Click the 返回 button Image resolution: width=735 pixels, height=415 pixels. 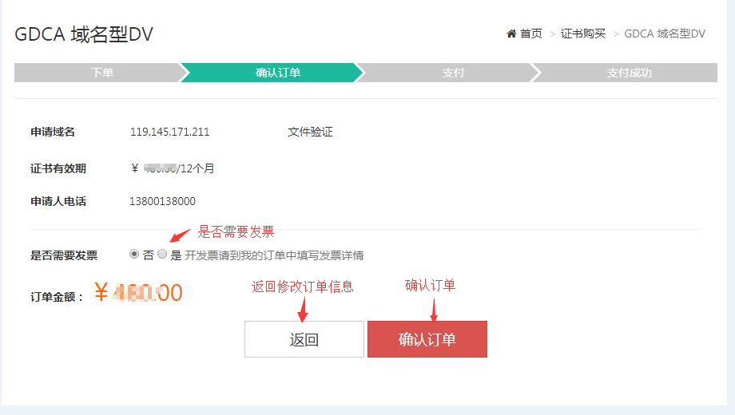(x=304, y=339)
